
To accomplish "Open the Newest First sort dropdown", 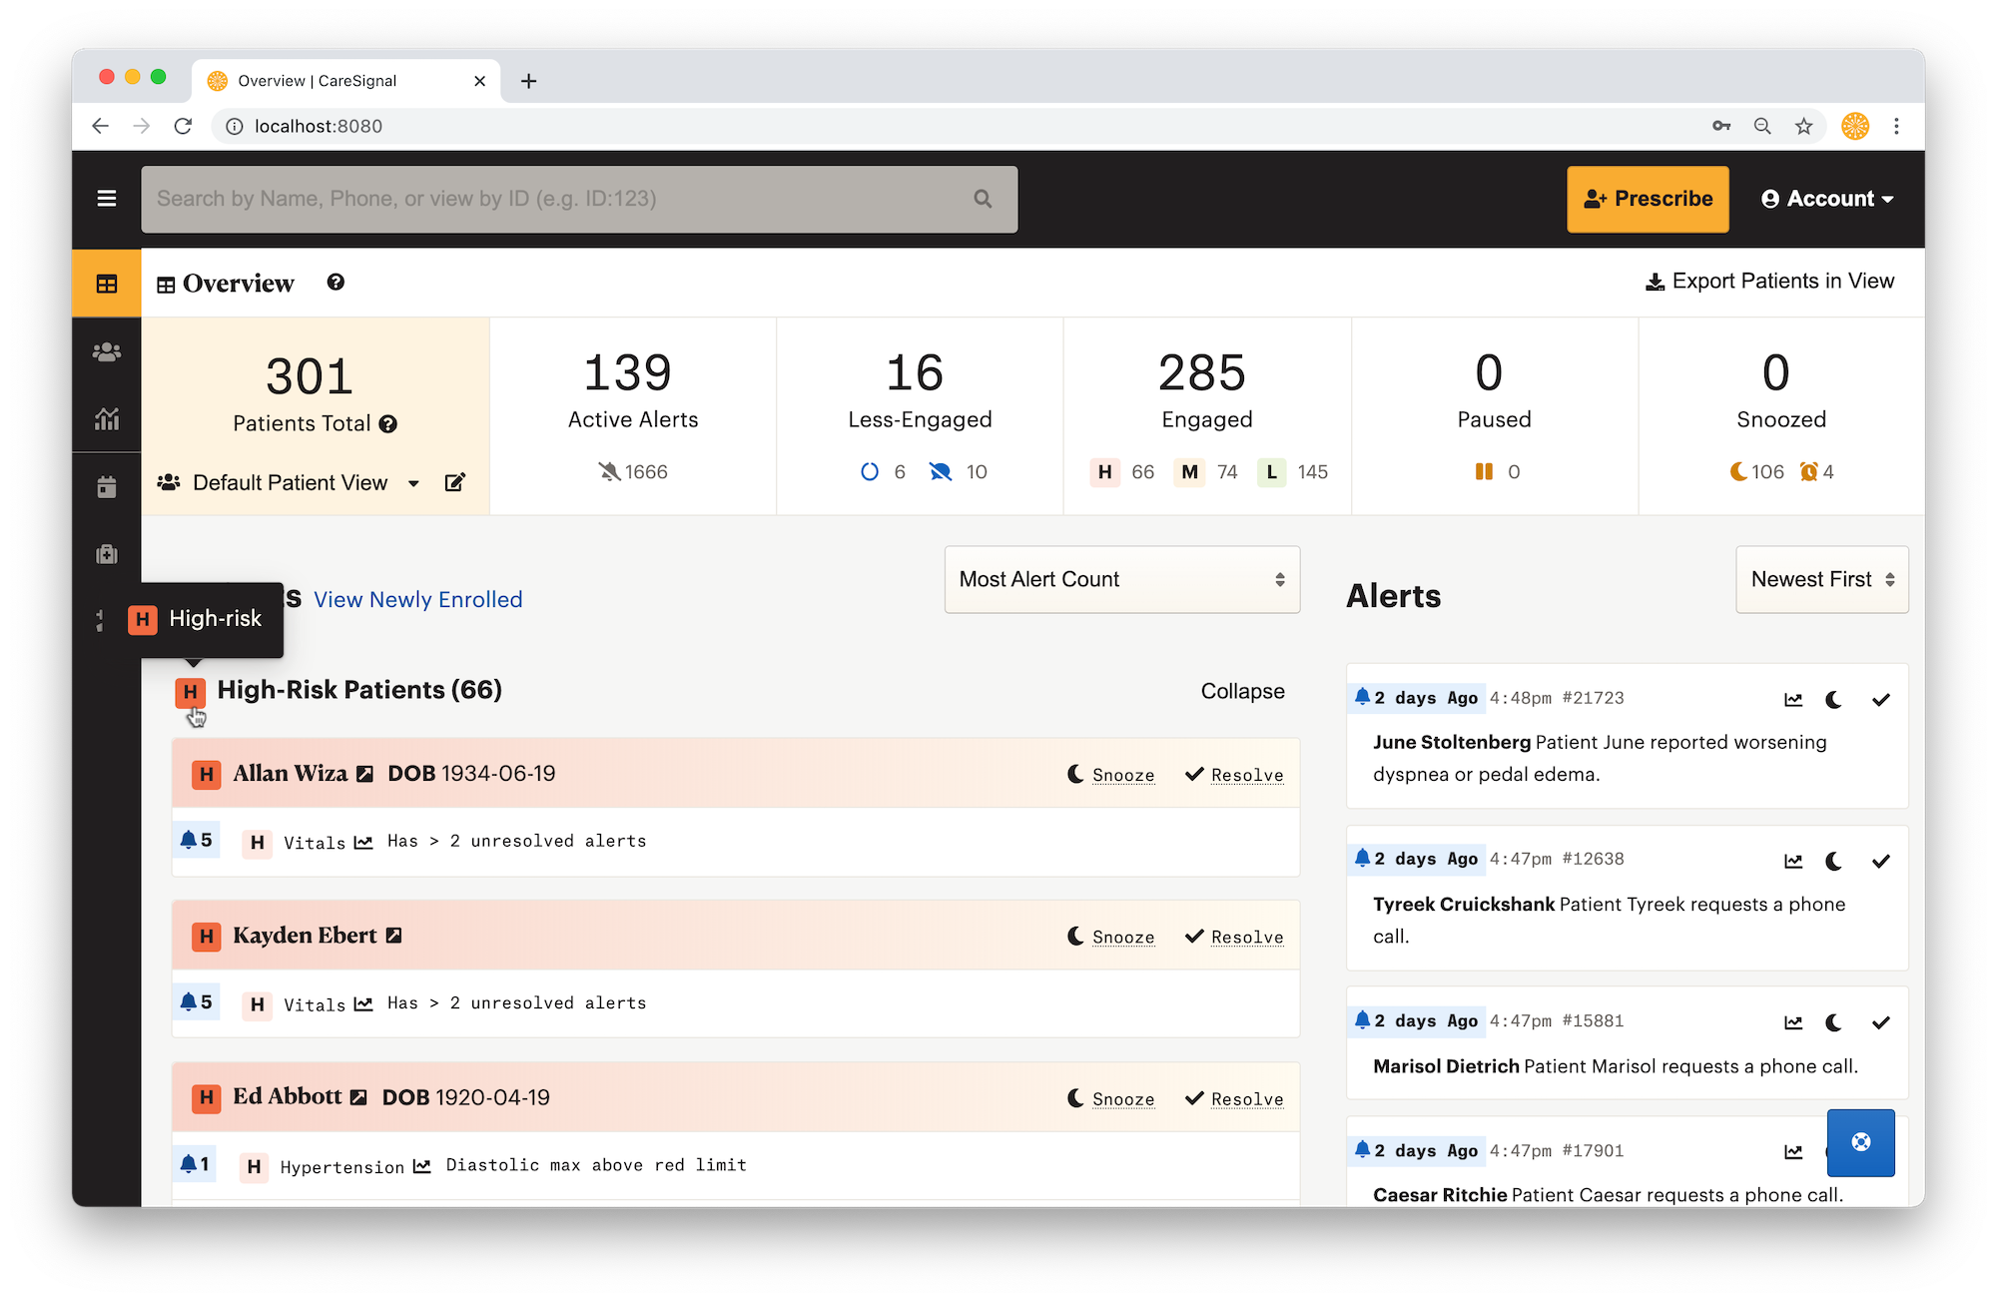I will pos(1822,579).
